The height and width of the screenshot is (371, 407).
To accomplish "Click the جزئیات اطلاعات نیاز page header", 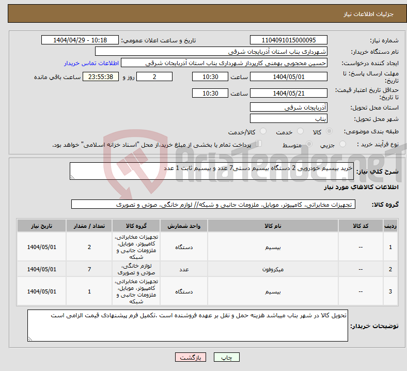I will (368, 14).
